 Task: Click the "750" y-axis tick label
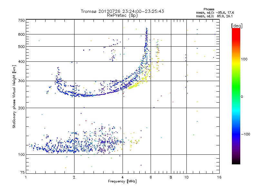click(21, 20)
